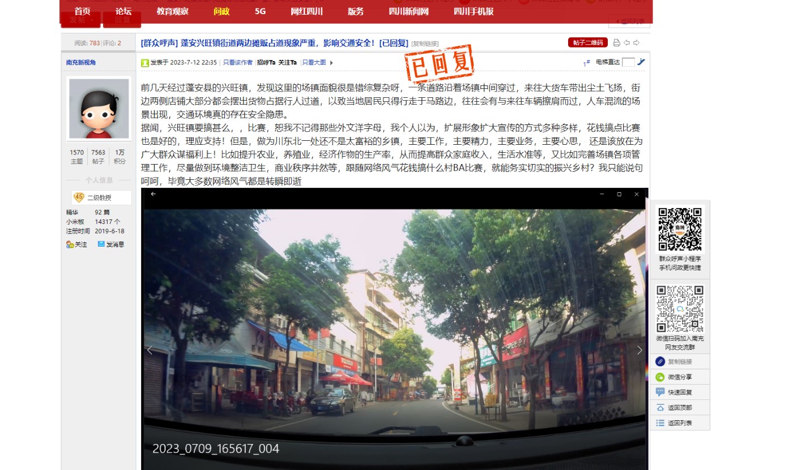Click the 只看该作者 link

pyautogui.click(x=237, y=63)
